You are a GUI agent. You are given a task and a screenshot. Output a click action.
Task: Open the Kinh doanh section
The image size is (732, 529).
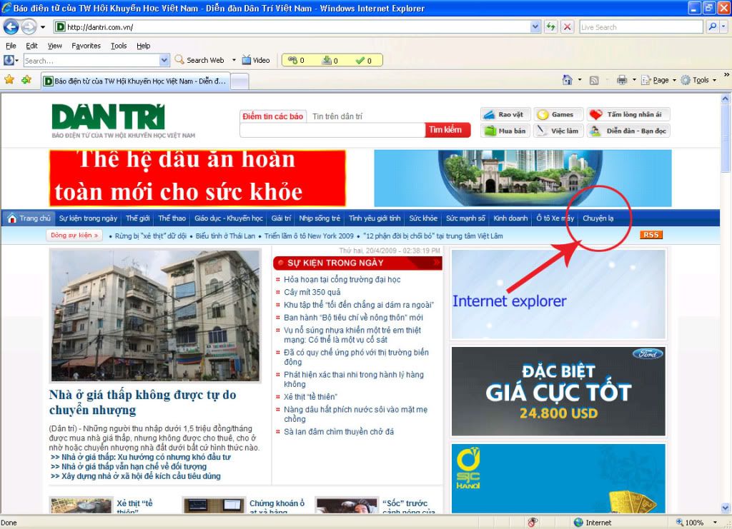click(510, 218)
